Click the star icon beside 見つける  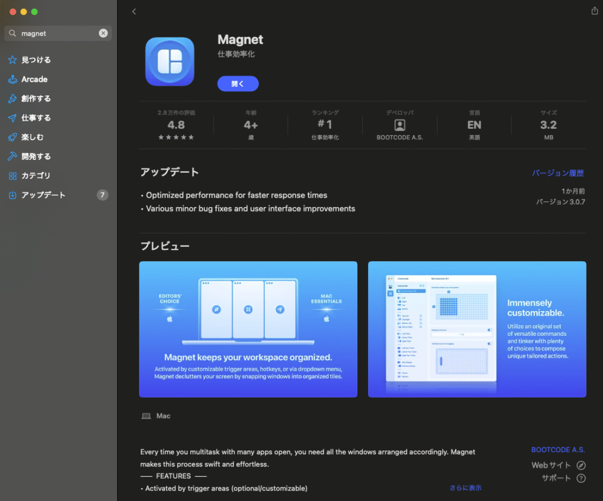(12, 60)
